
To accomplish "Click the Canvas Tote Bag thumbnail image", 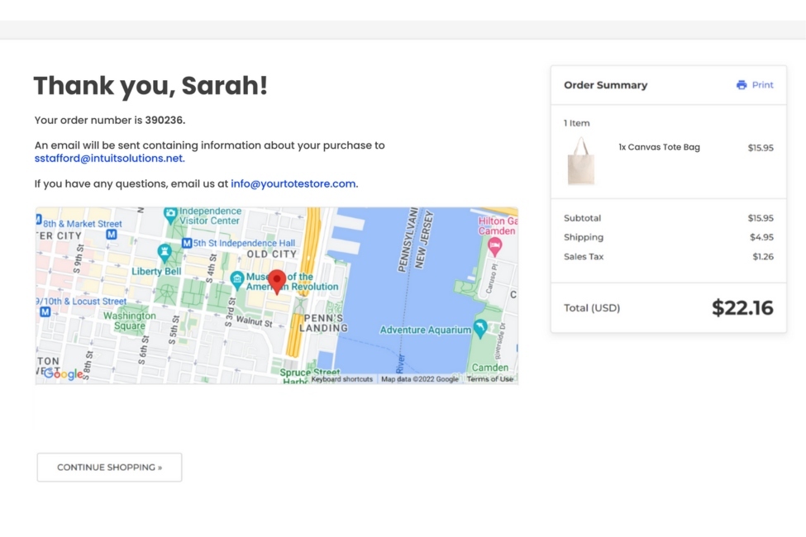I will [x=580, y=161].
